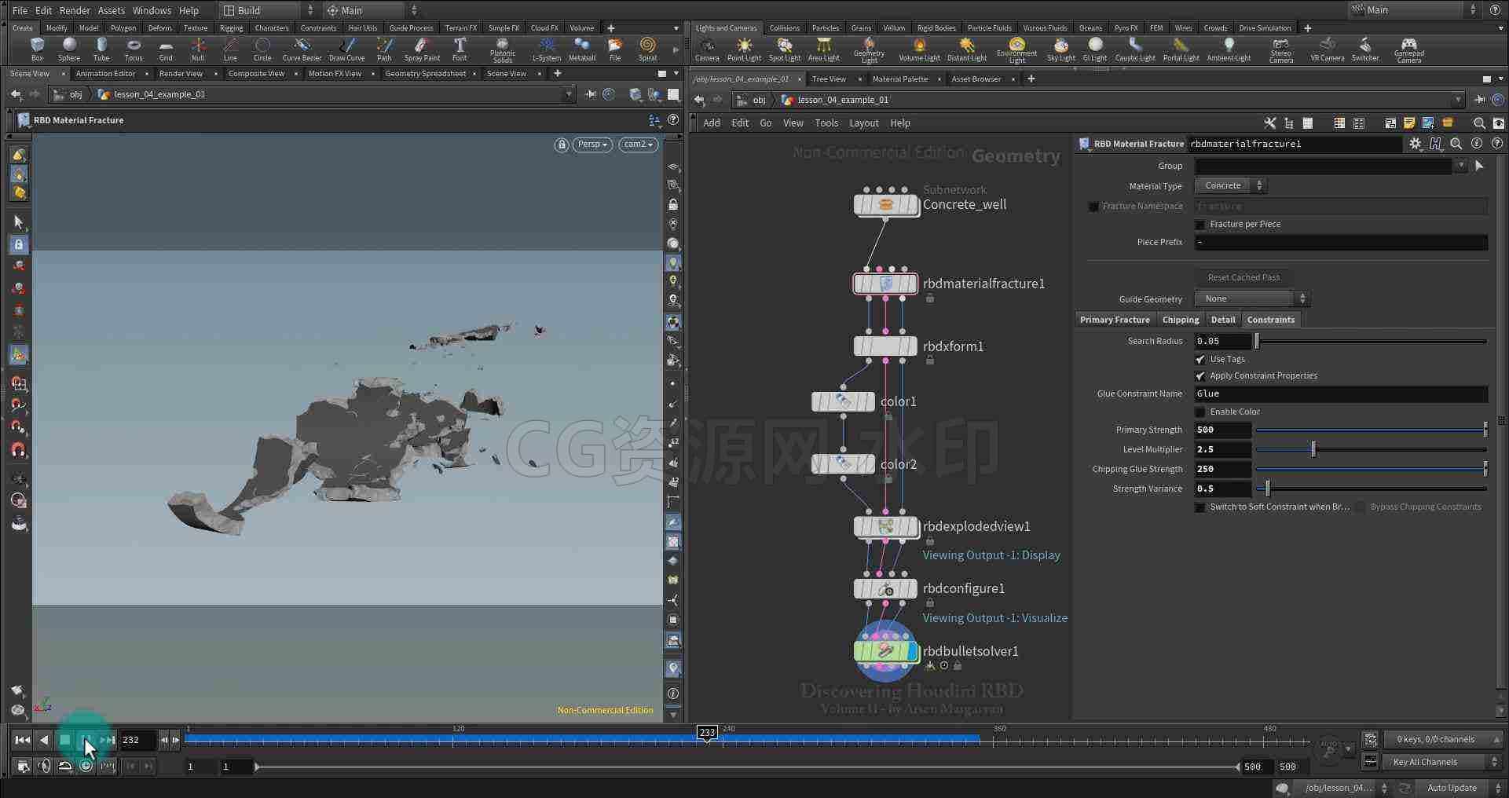
Task: Open the Render menu
Action: [x=75, y=10]
